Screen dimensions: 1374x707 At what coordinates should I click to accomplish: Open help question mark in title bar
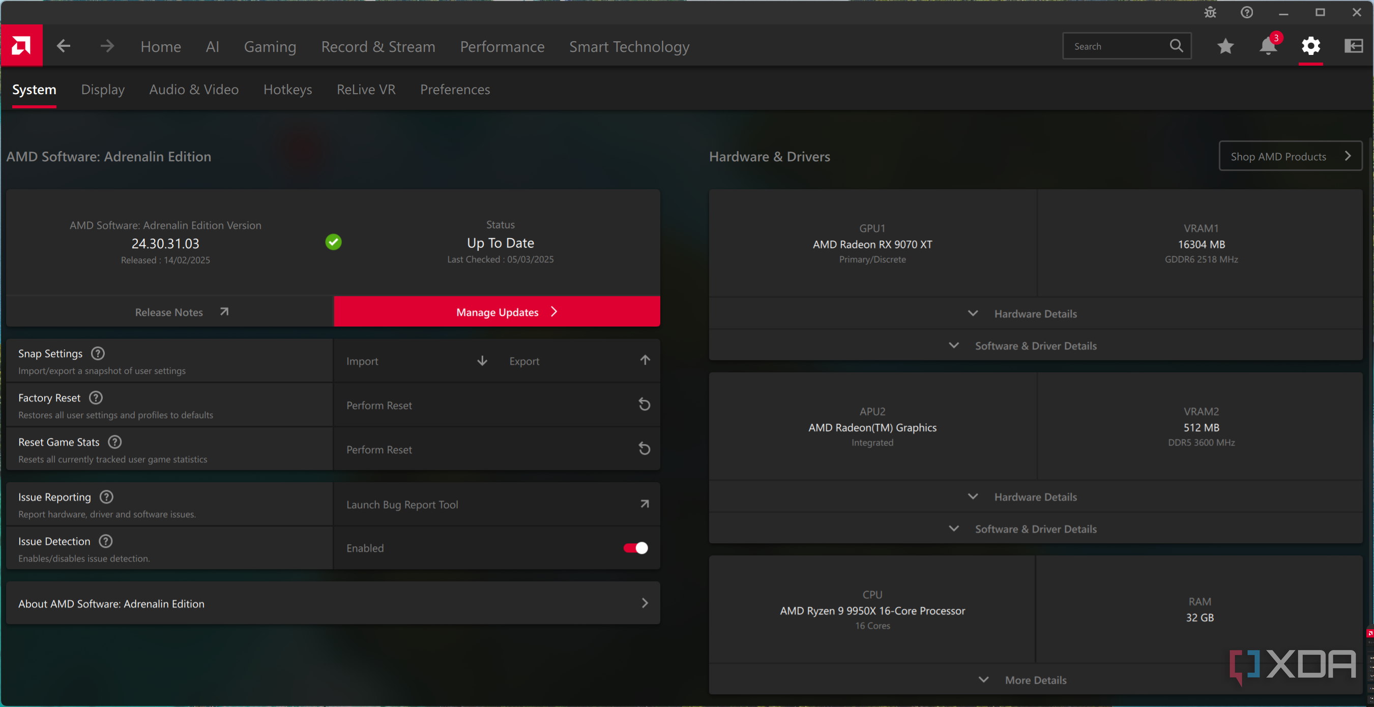1246,12
